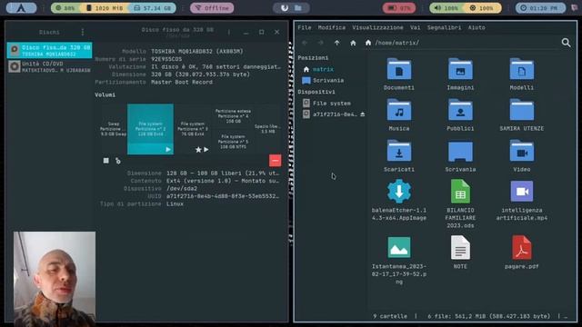Open the Aiuto menu
The image size is (582, 327).
[x=477, y=27]
